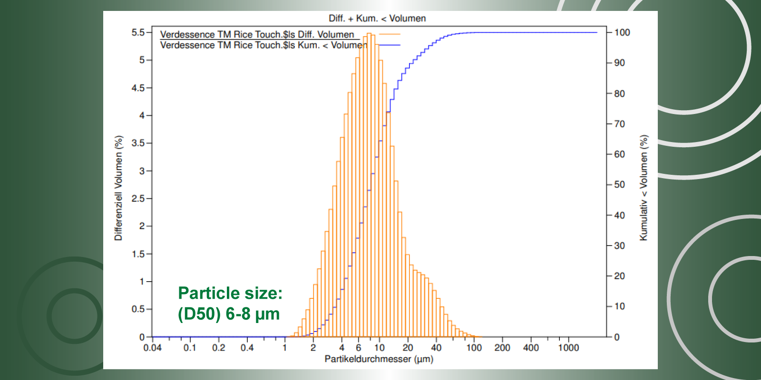Click the '1000' x-axis tick label
Viewport: 761px width, 380px height.
click(x=569, y=348)
